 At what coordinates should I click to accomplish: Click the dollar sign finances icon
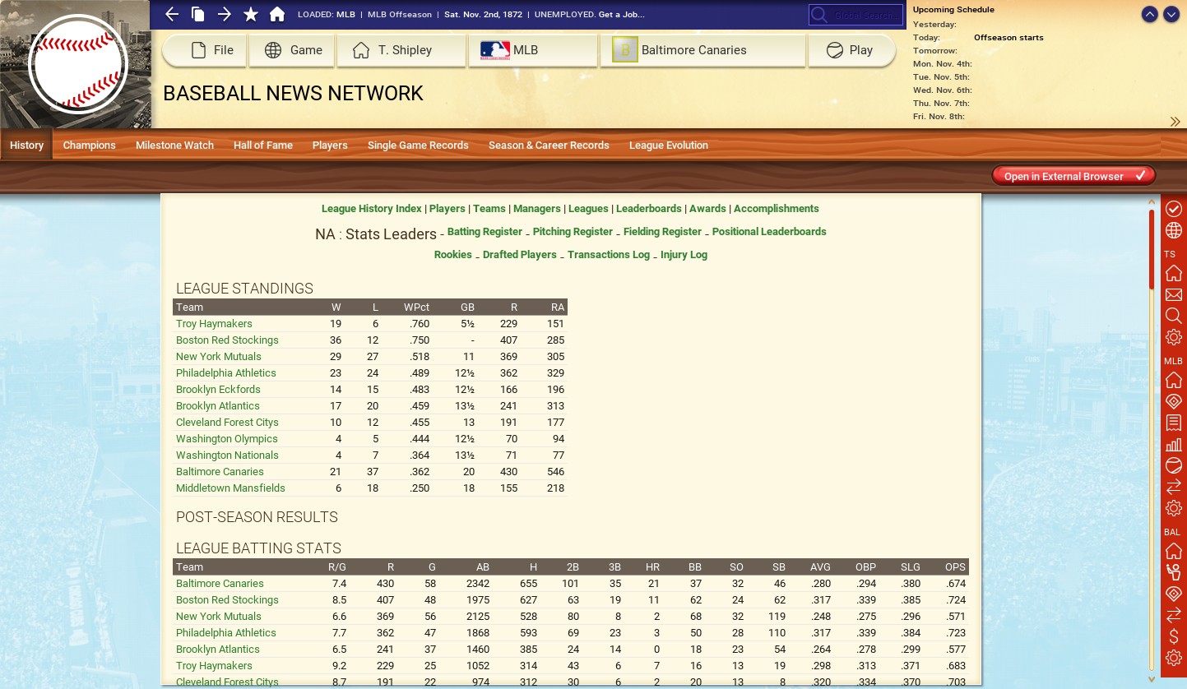tap(1174, 636)
